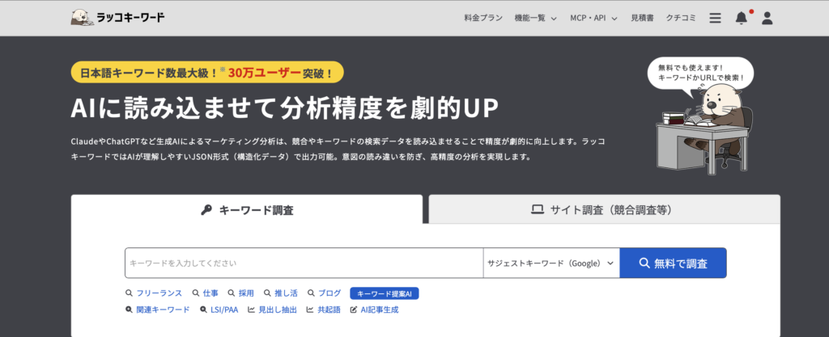The image size is (829, 337).
Task: Open 見積書 in the top navigation
Action: click(x=642, y=18)
